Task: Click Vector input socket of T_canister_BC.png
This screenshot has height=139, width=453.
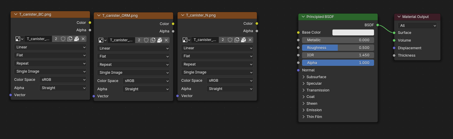Action: [x=11, y=95]
